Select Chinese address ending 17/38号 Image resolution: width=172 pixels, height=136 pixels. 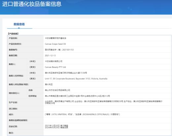coord(66,73)
